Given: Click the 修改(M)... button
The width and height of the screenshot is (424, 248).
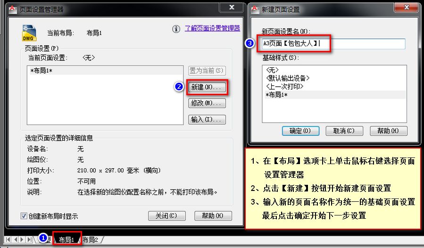Looking at the screenshot, I should tap(207, 103).
